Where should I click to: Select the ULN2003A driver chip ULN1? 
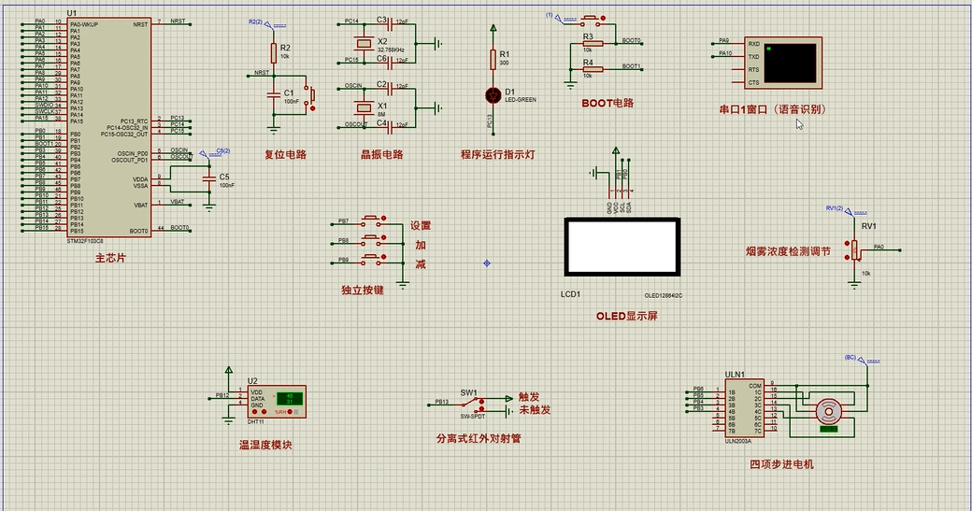point(745,408)
